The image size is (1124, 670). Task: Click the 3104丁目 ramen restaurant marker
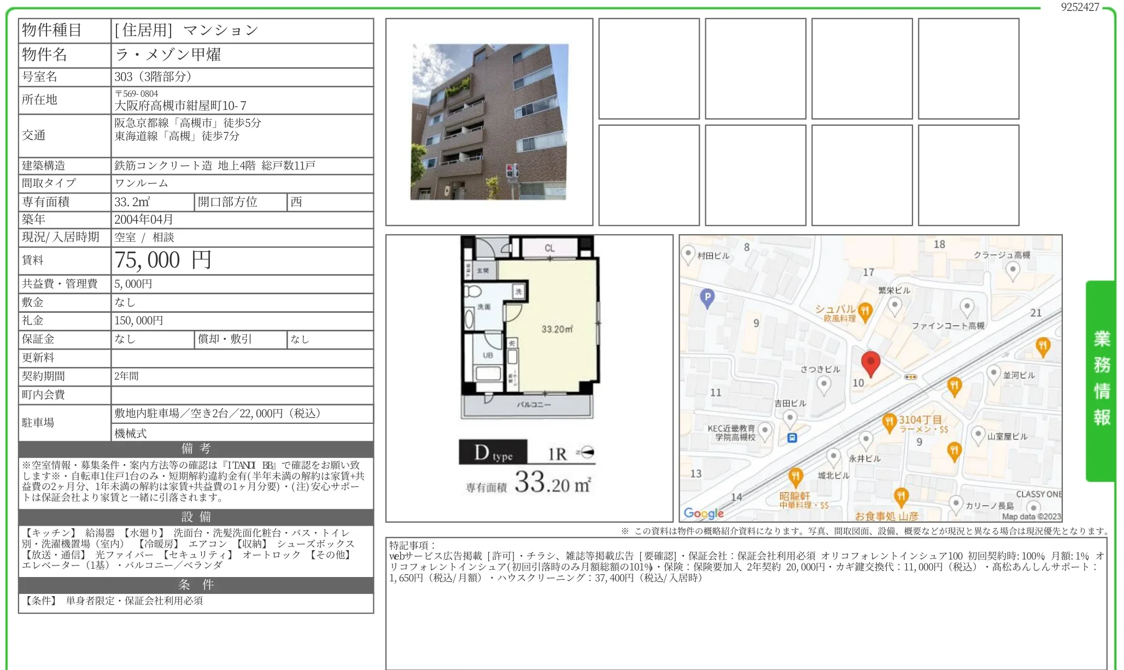tap(889, 422)
